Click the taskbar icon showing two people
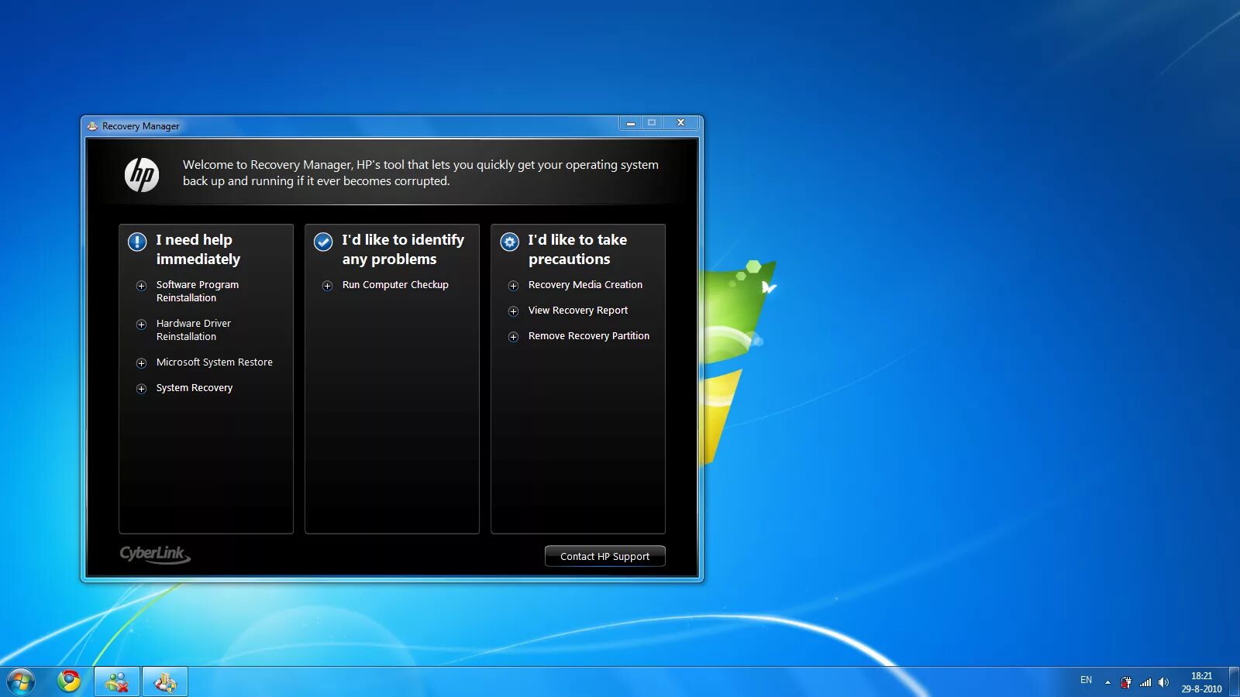The image size is (1240, 697). (117, 682)
